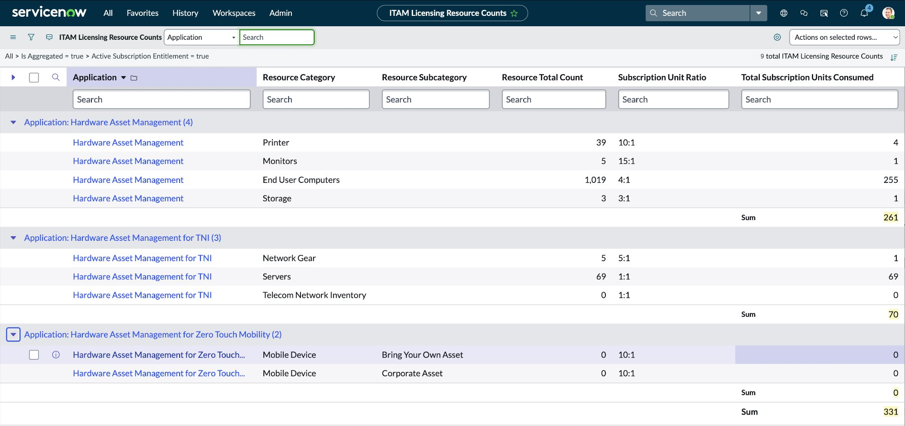Open the globe scope selector icon
This screenshot has height=426, width=905.
click(x=784, y=13)
